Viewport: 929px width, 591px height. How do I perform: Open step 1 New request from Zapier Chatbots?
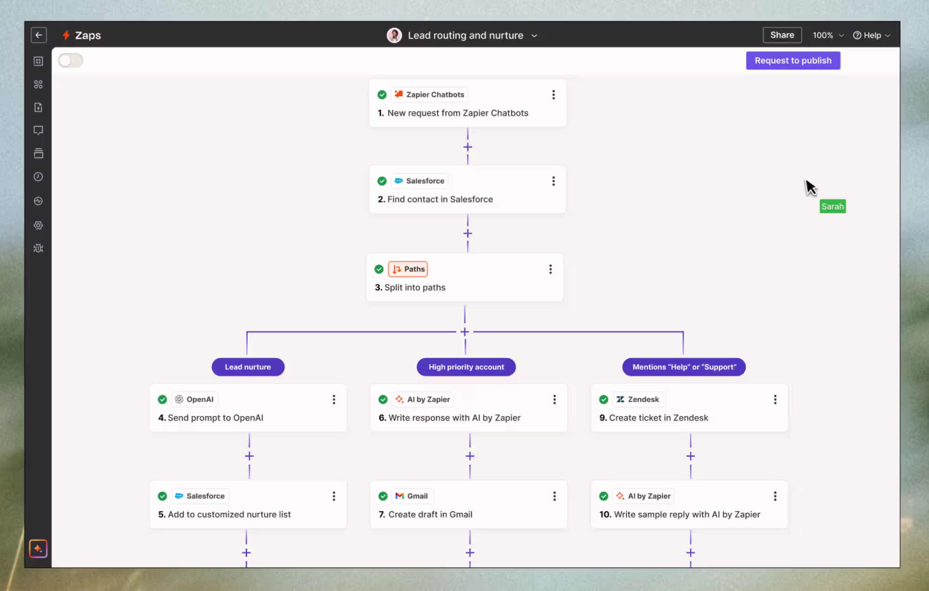(x=468, y=104)
